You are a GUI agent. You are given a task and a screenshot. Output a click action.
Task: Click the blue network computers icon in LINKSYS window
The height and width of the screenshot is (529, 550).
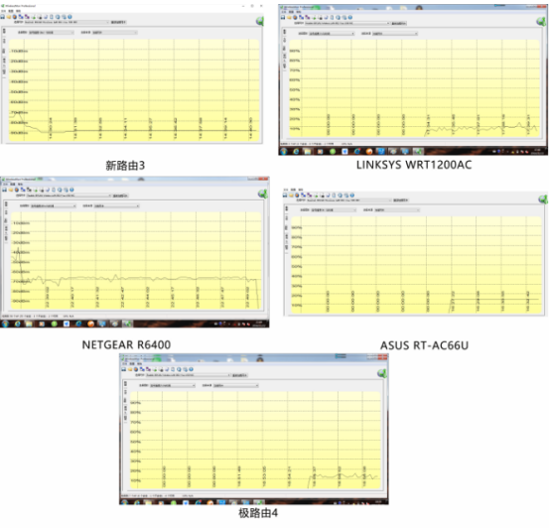(x=301, y=17)
